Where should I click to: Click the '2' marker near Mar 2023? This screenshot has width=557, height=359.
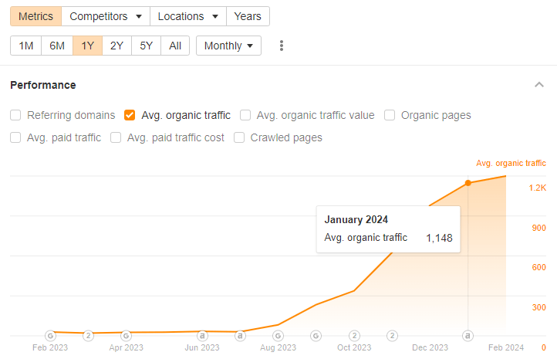pyautogui.click(x=88, y=336)
